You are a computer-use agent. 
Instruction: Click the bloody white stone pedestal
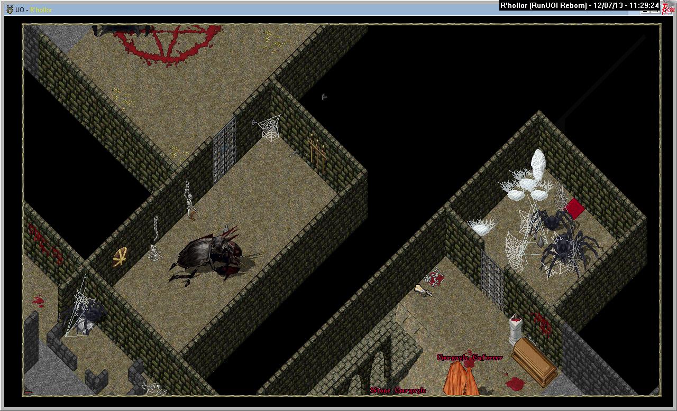click(x=516, y=331)
